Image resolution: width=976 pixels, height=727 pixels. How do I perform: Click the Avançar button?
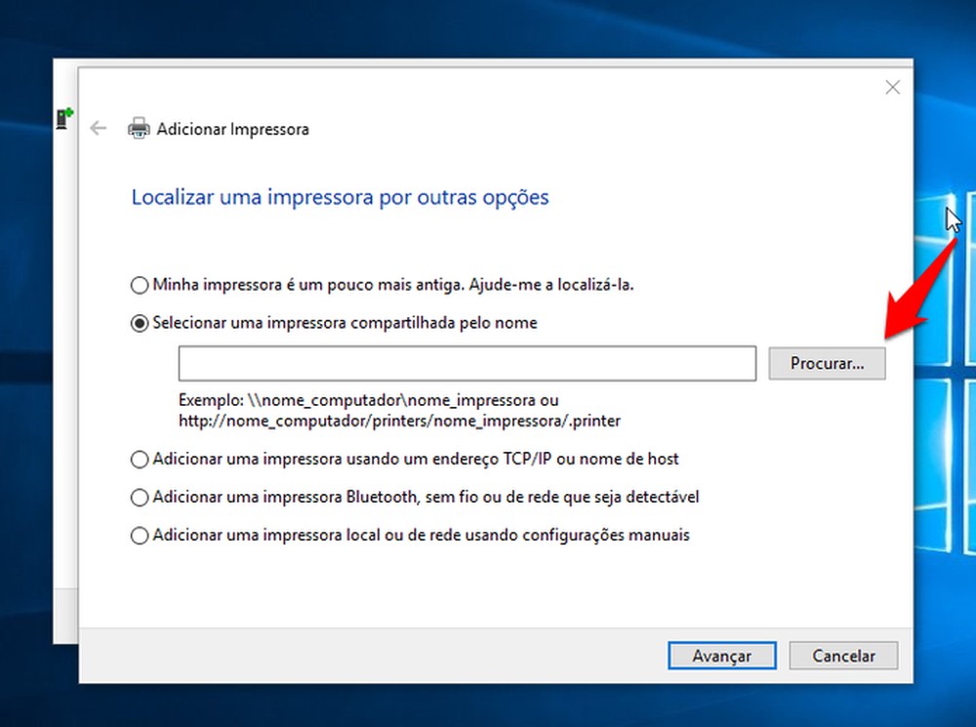(721, 656)
